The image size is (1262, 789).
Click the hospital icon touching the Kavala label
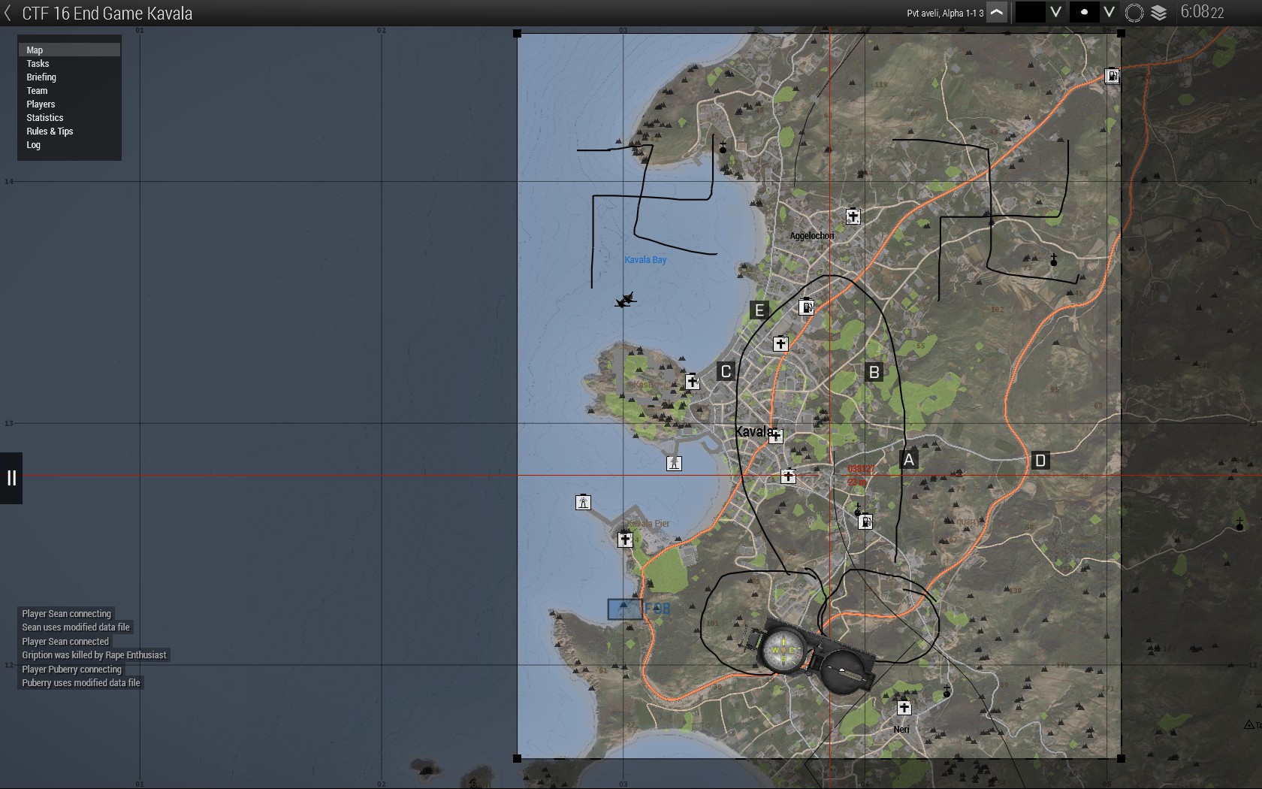(x=776, y=436)
